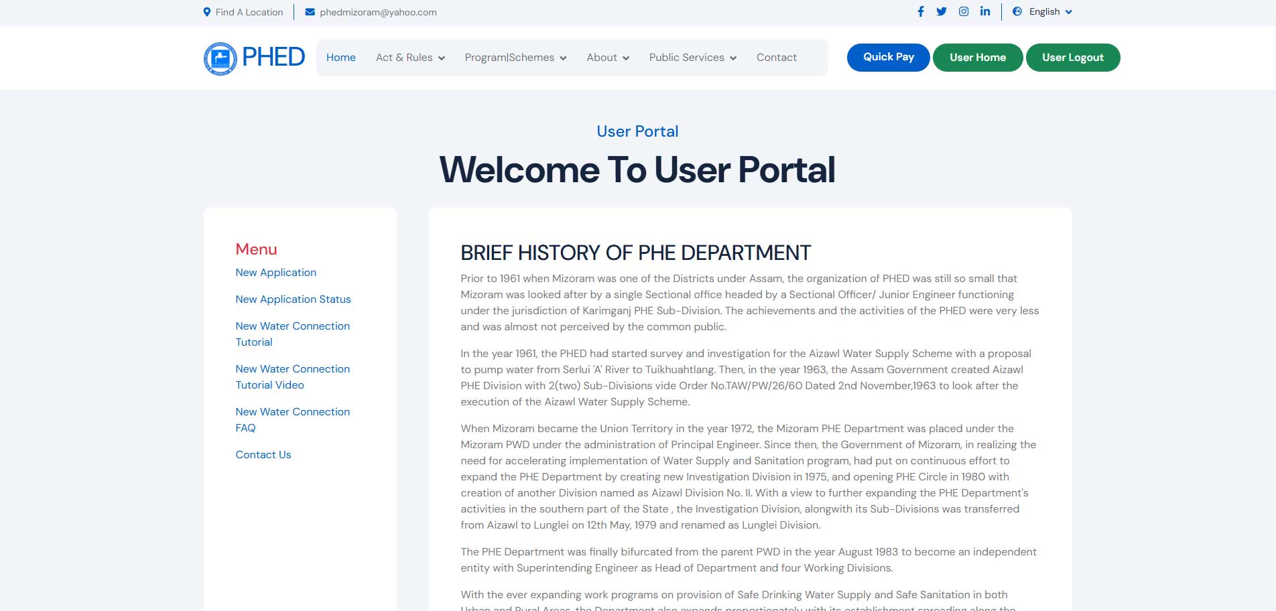Expand the About menu
Image resolution: width=1276 pixels, height=611 pixels.
coord(608,58)
